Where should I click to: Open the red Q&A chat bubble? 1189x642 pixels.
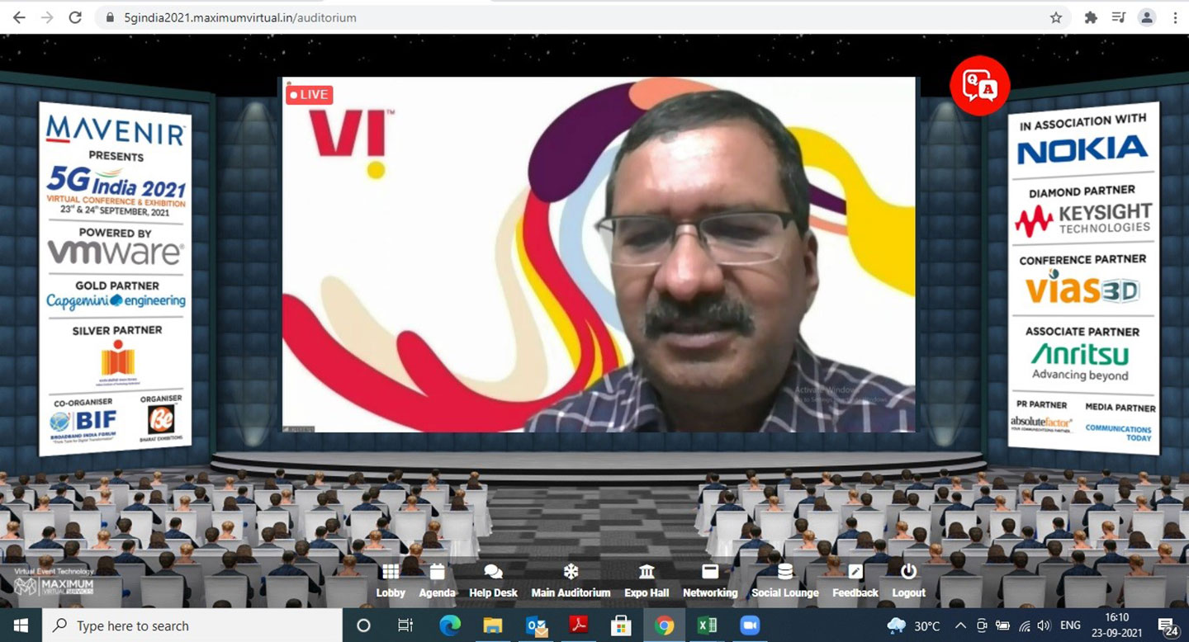pos(980,85)
